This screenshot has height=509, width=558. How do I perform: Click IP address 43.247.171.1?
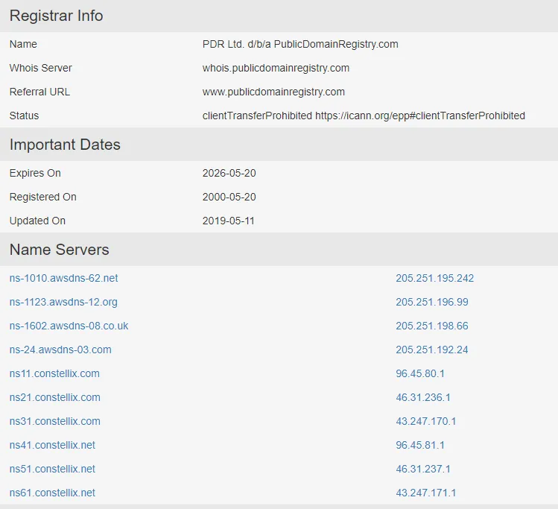coord(426,493)
